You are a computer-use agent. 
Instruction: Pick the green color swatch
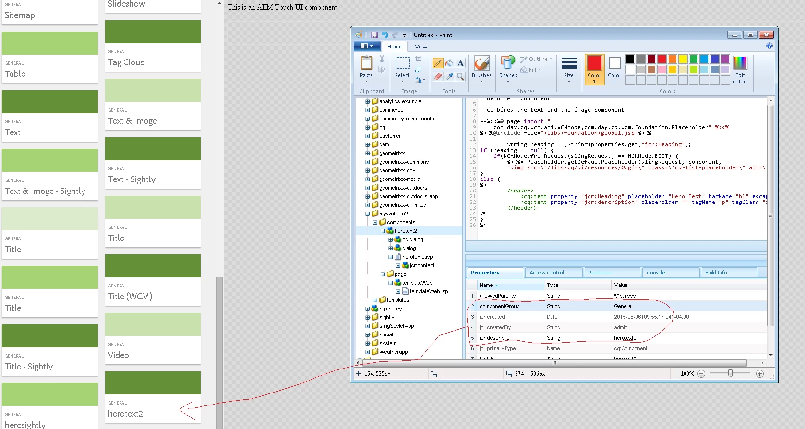point(694,59)
